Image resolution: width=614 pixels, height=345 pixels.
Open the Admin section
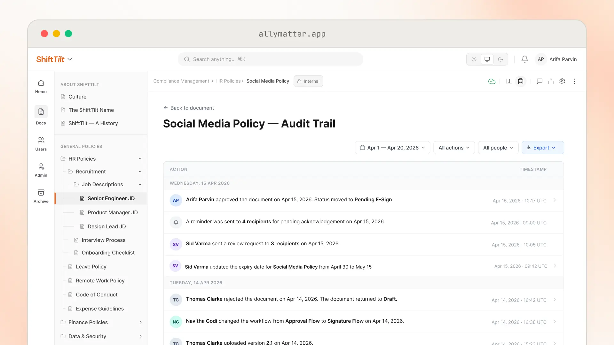pyautogui.click(x=41, y=170)
